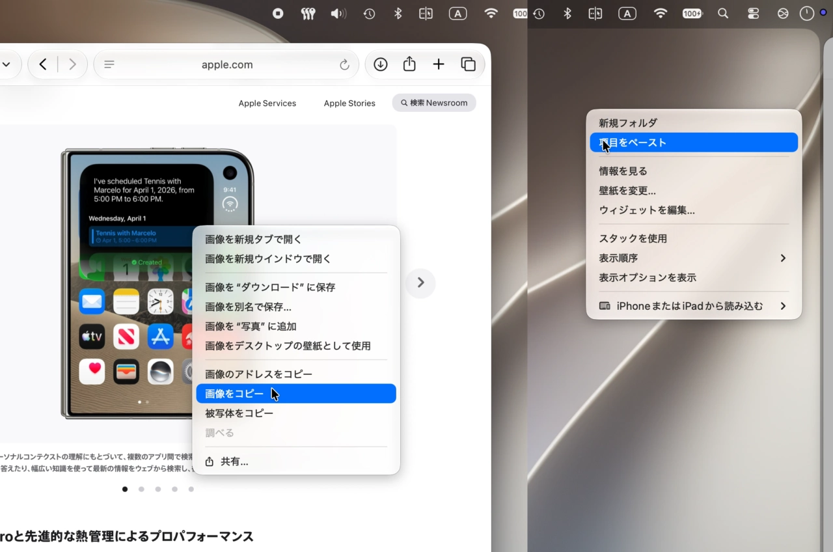Select the second gallery pagination dot

pyautogui.click(x=141, y=489)
